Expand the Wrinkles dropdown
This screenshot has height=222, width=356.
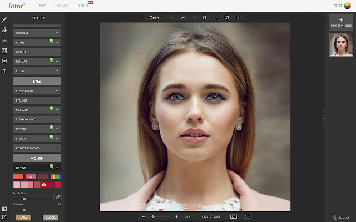click(37, 33)
